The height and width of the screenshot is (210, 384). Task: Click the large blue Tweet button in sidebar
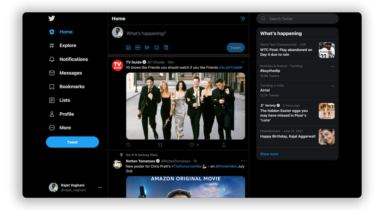72,142
